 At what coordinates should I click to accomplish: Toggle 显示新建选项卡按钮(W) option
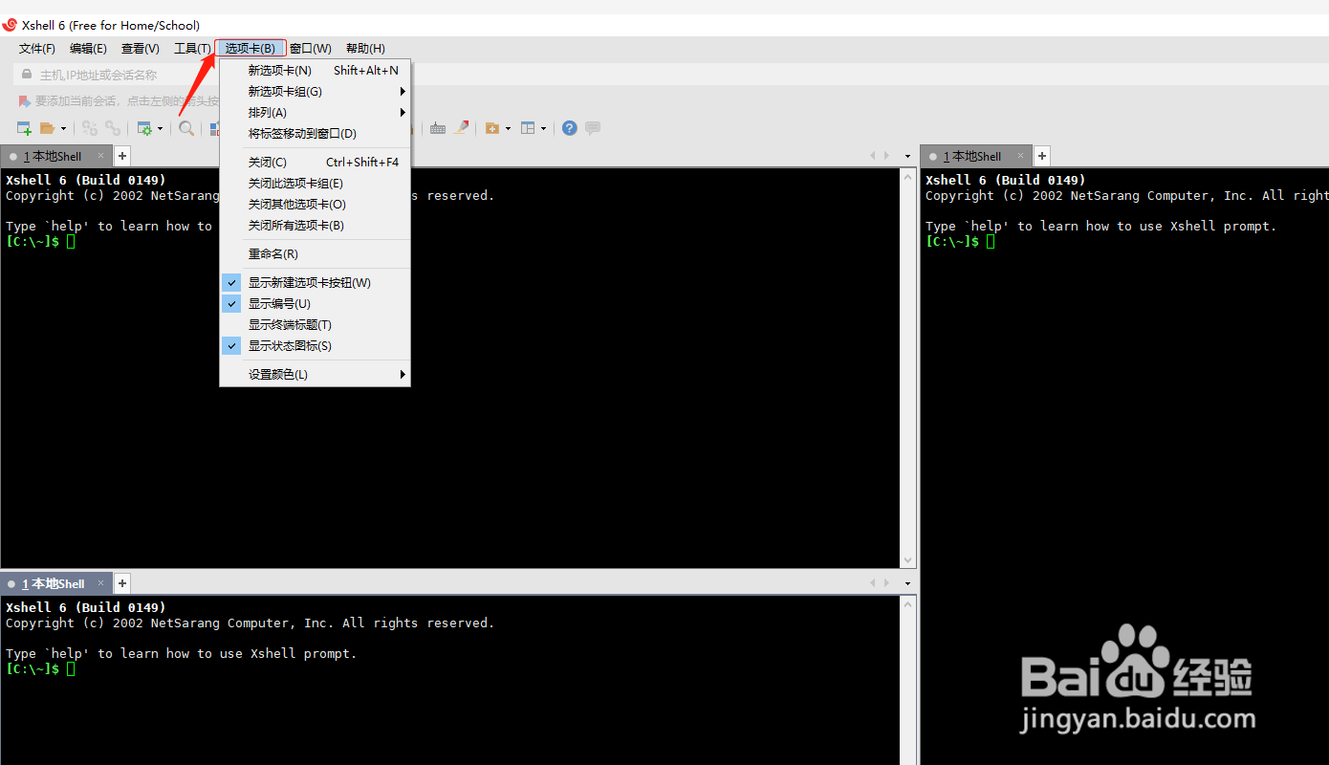[316, 283]
